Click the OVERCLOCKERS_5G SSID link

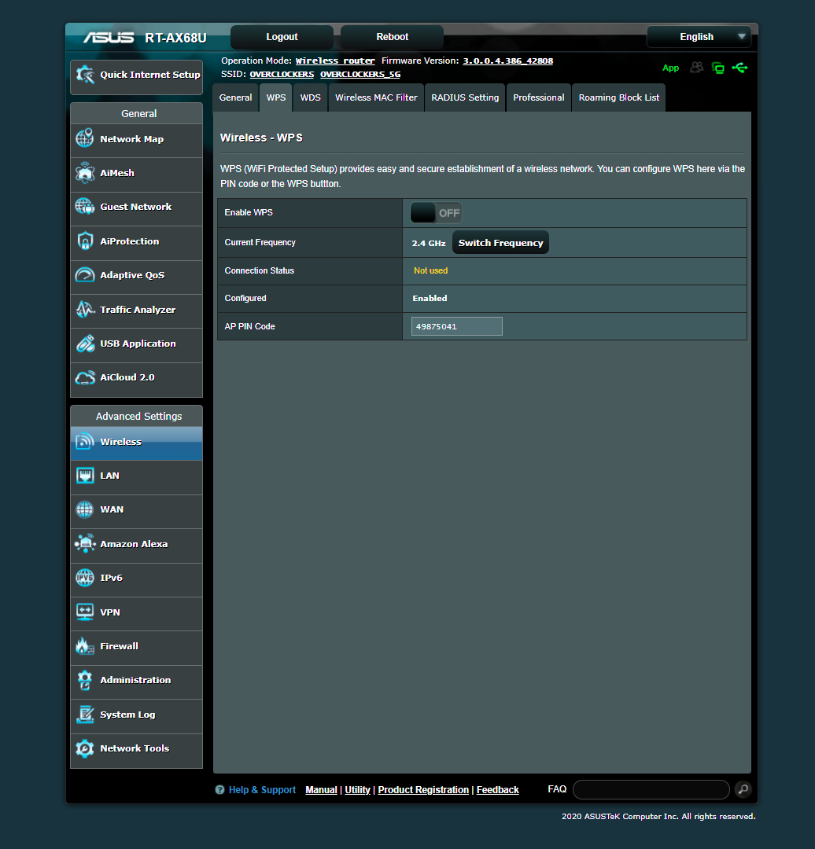(x=360, y=74)
